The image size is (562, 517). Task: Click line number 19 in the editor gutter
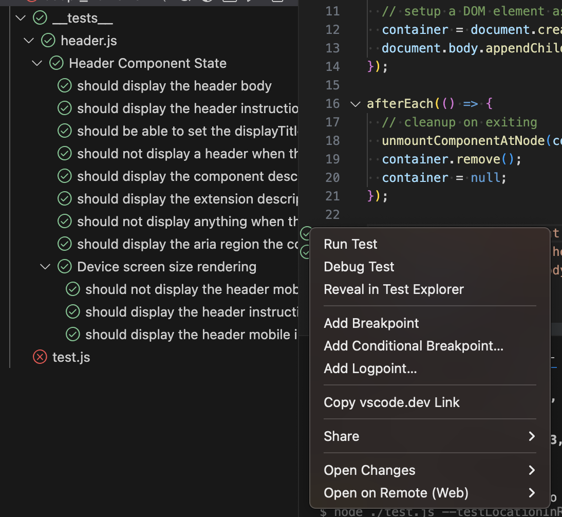332,159
